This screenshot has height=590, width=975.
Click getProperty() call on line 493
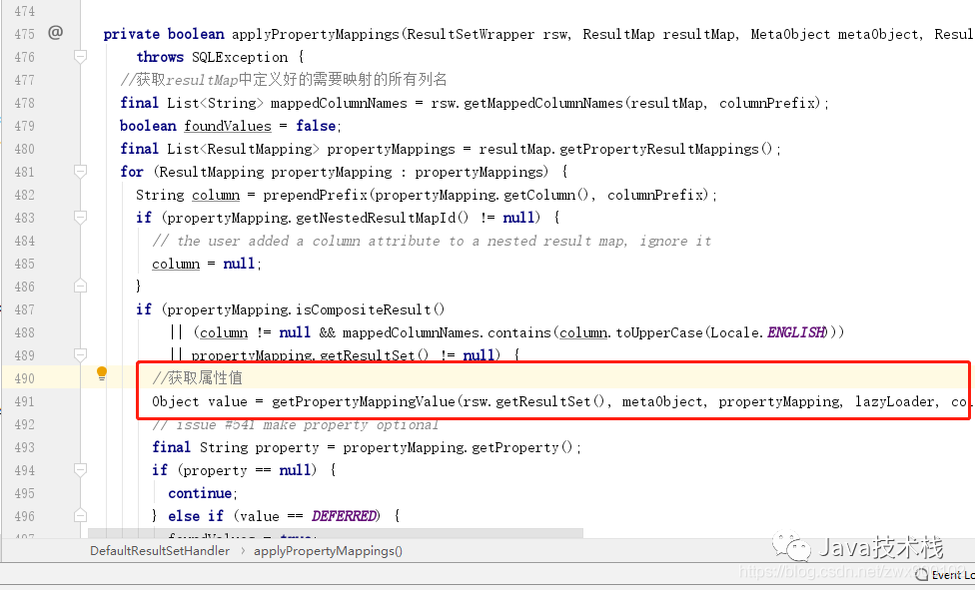pyautogui.click(x=521, y=447)
